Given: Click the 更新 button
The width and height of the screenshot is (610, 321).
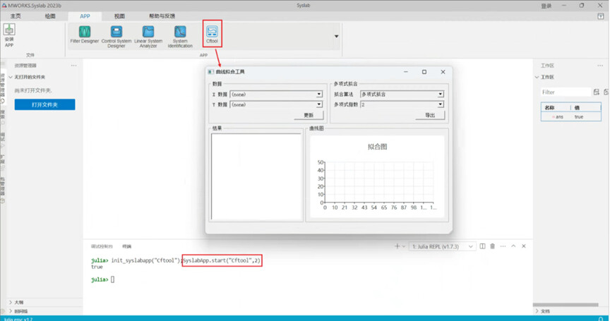Looking at the screenshot, I should pyautogui.click(x=309, y=115).
